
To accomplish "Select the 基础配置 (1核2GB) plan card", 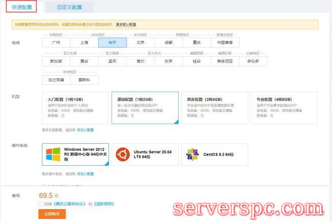I will click(x=145, y=108).
